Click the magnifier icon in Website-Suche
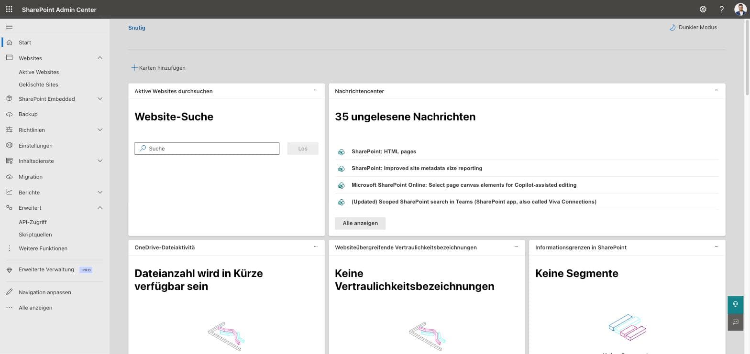This screenshot has height=354, width=750. [143, 149]
